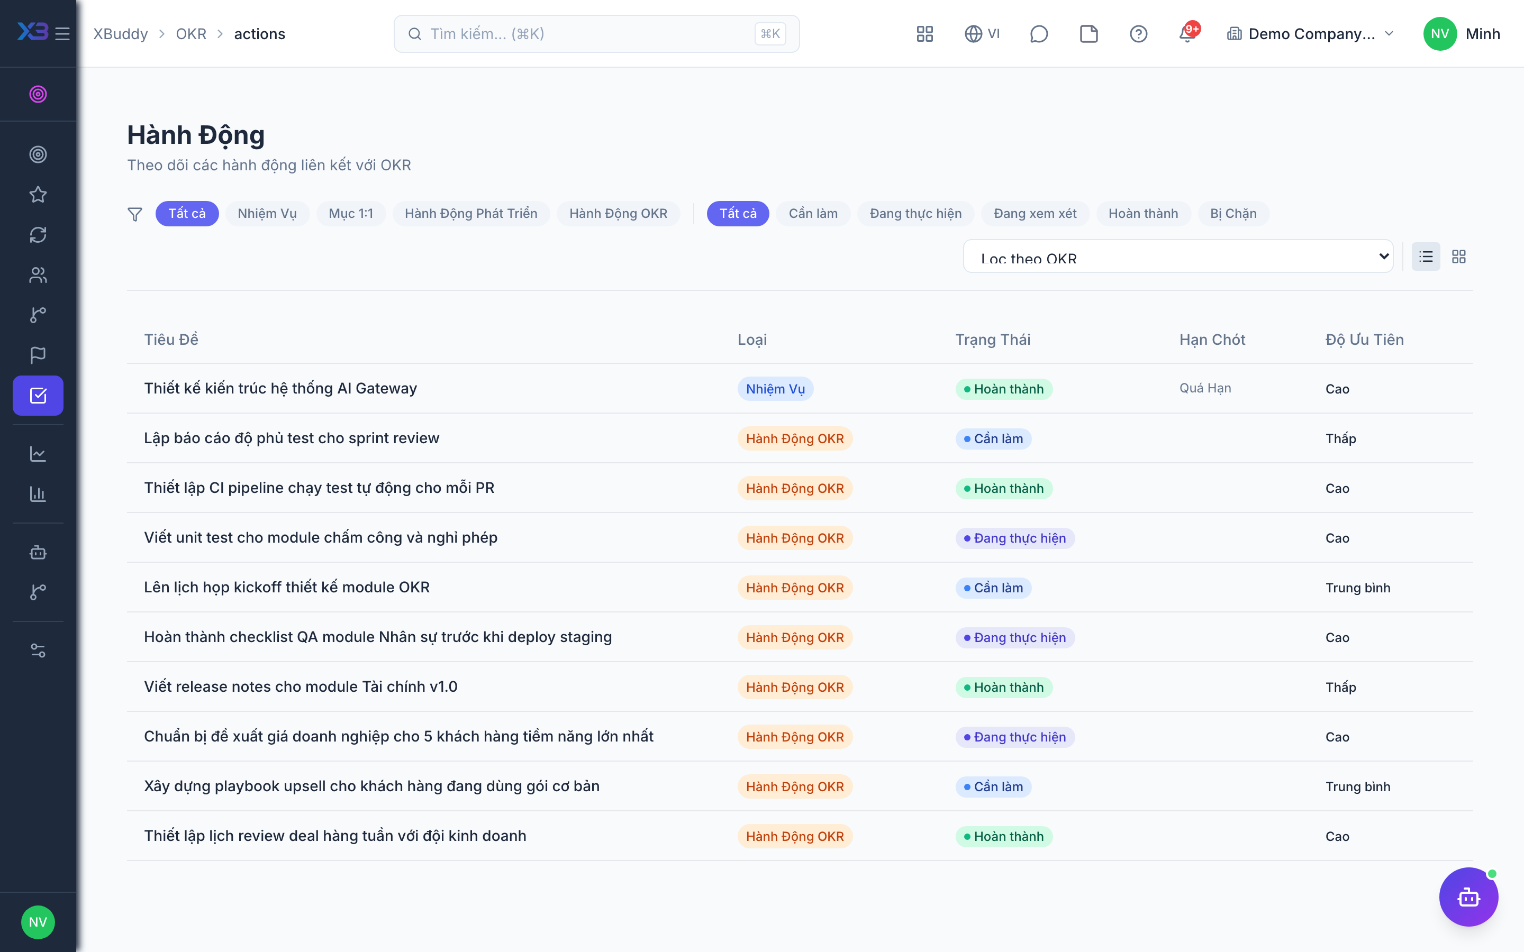Open the bar chart sidebar icon
This screenshot has width=1524, height=952.
[x=38, y=493]
